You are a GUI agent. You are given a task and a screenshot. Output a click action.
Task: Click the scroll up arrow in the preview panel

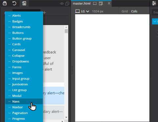point(66,27)
